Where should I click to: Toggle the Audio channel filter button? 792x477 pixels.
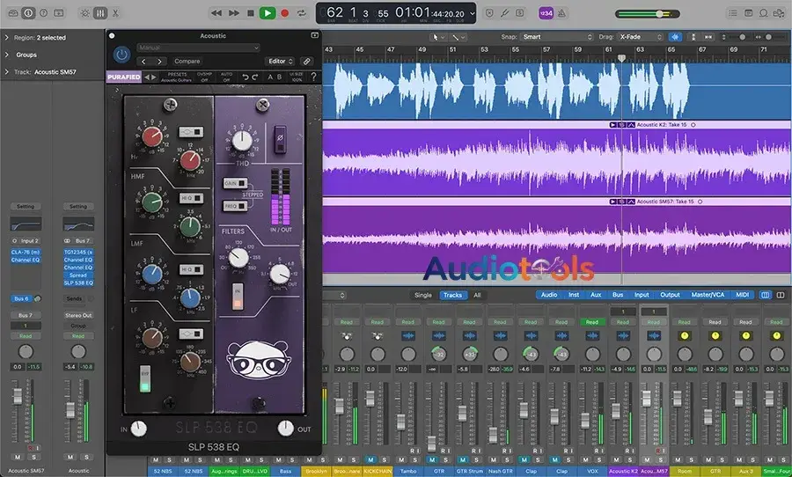(549, 295)
